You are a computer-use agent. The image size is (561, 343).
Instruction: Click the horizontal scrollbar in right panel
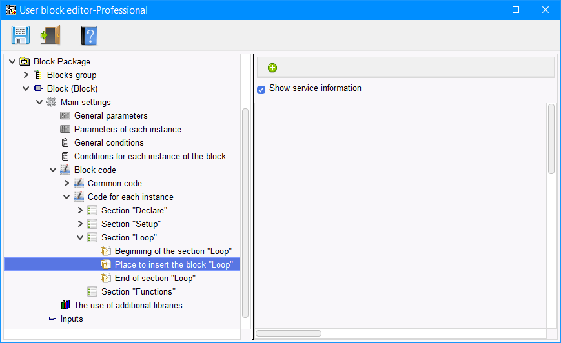coord(289,333)
